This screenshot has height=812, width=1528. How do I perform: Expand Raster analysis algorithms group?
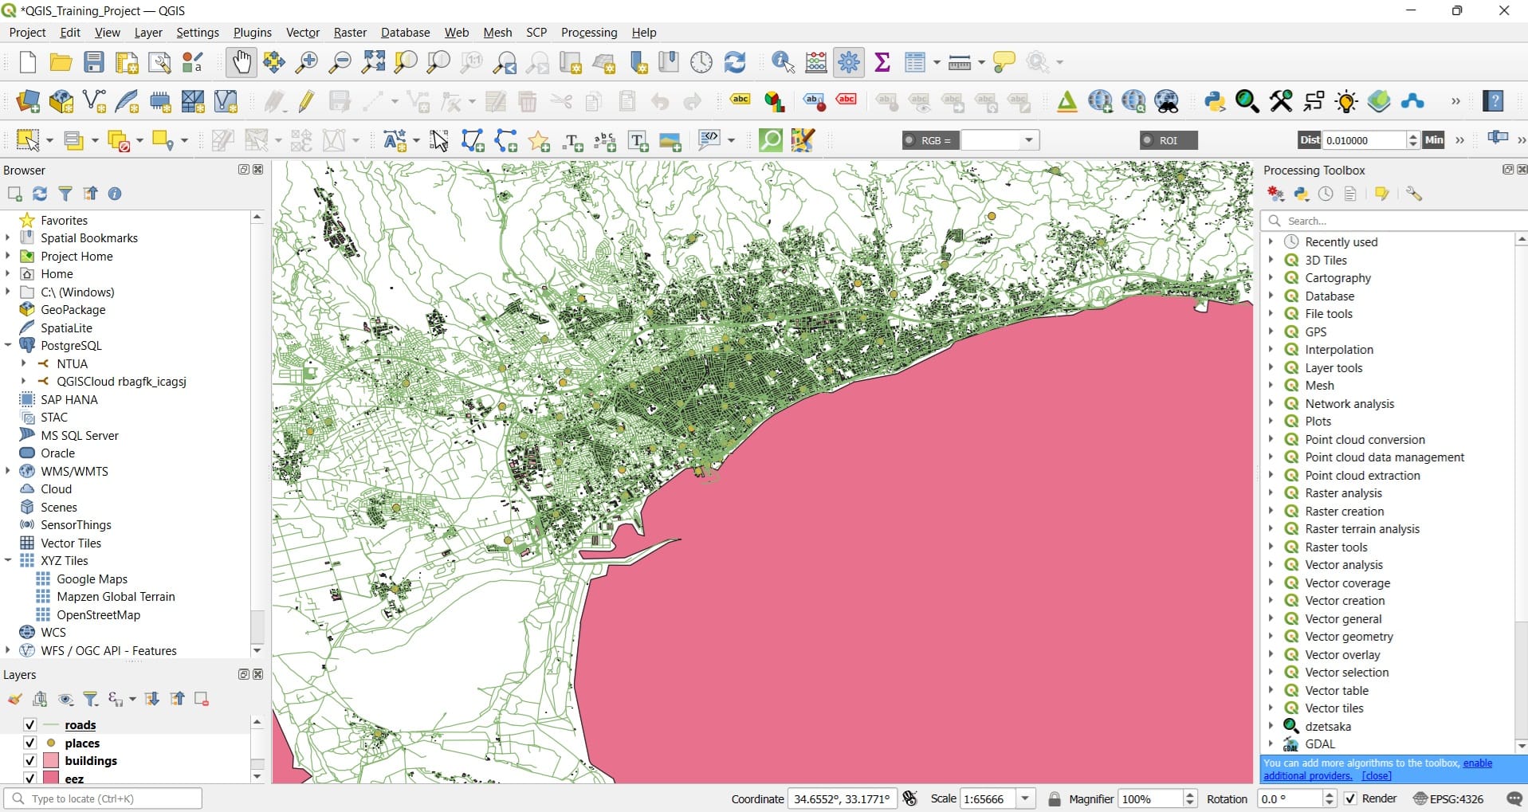pos(1271,492)
